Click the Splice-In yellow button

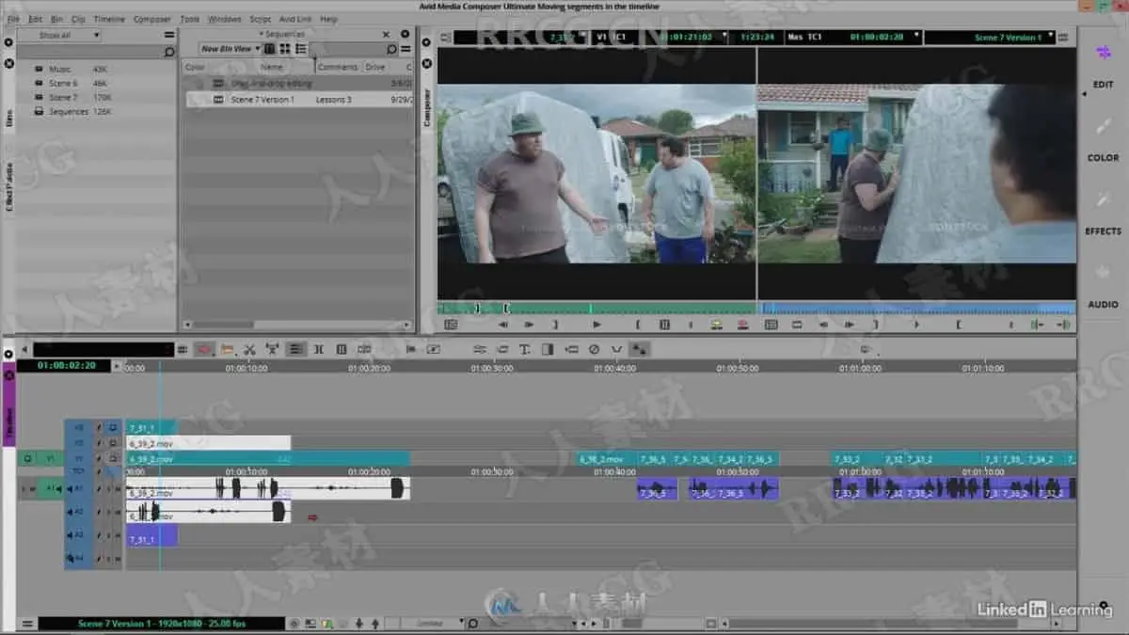pos(717,325)
